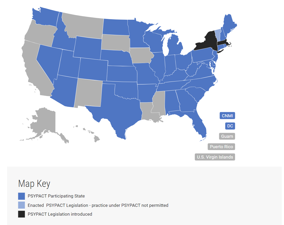Click the black Legislation introduced swatch
The height and width of the screenshot is (225, 284).
point(21,214)
